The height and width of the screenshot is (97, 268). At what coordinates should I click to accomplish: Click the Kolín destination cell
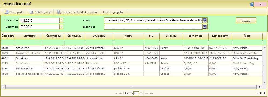(171, 58)
